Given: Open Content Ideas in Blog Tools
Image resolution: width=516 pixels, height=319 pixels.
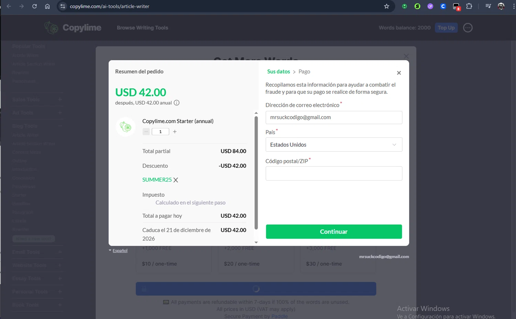Looking at the screenshot, I should tap(26, 152).
